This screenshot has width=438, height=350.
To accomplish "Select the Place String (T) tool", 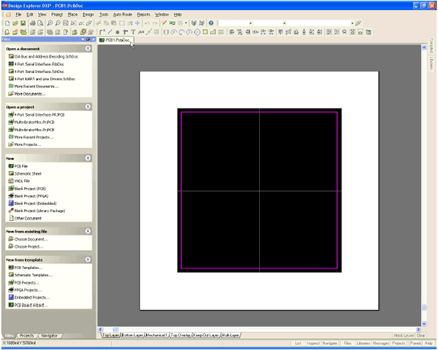I will point(133,32).
